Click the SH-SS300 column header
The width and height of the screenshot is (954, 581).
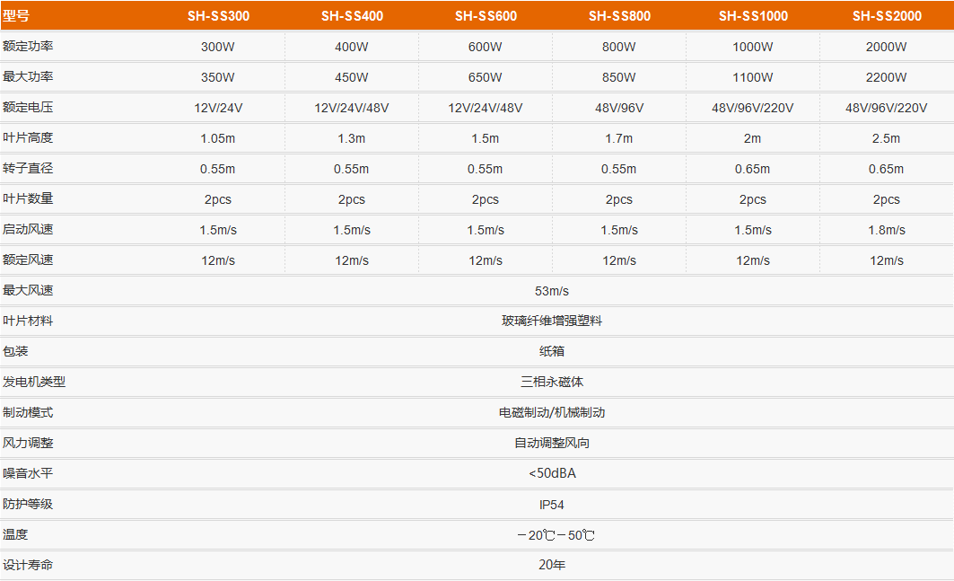point(218,16)
